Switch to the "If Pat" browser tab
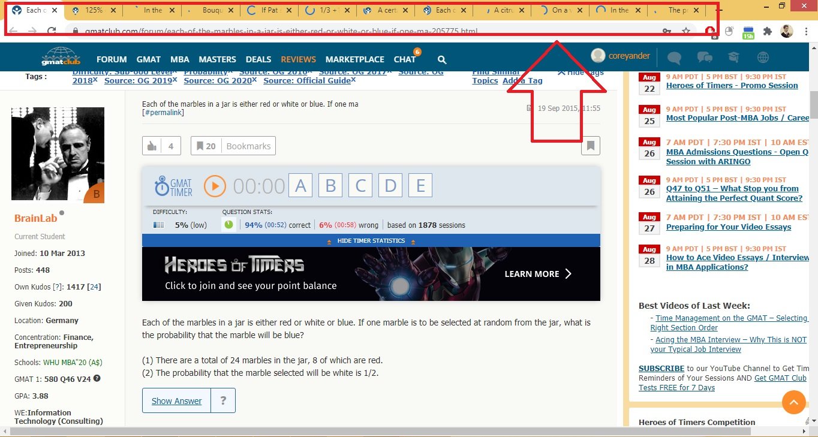This screenshot has width=818, height=437. 270,10
